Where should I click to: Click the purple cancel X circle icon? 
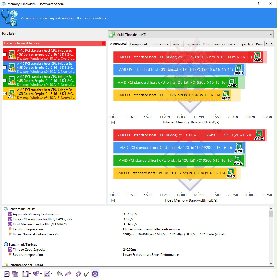coord(95,274)
